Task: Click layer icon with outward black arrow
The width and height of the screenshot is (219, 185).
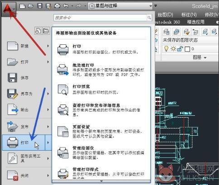Action: click(214, 32)
